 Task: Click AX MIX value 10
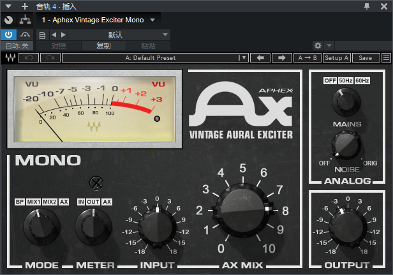click(269, 249)
